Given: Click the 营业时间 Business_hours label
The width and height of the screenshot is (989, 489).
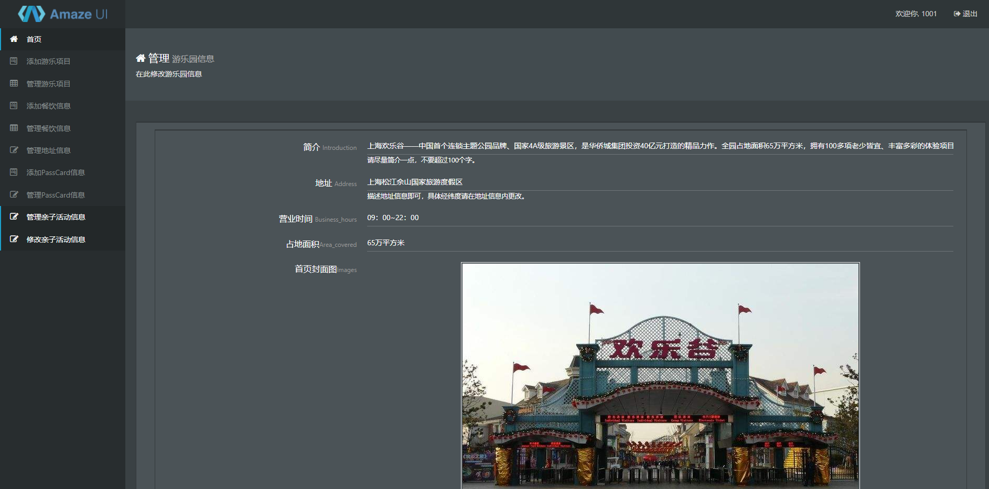Looking at the screenshot, I should coord(318,219).
